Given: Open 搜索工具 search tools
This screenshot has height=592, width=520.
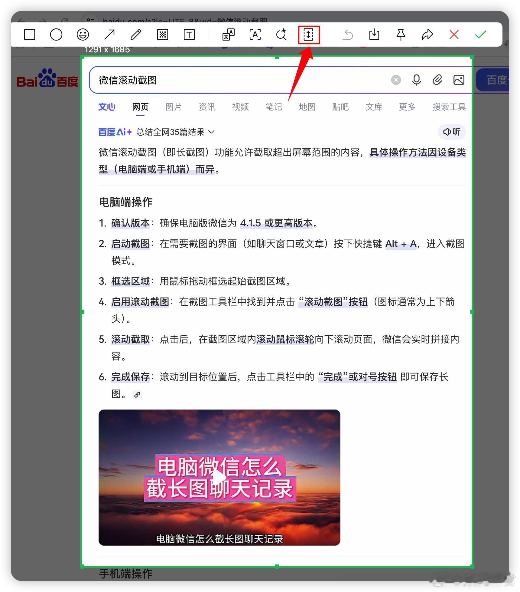Looking at the screenshot, I should coord(449,107).
